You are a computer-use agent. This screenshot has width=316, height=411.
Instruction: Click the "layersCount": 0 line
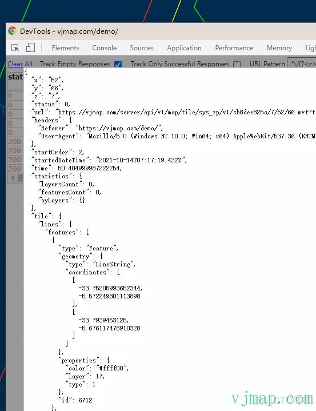point(66,184)
